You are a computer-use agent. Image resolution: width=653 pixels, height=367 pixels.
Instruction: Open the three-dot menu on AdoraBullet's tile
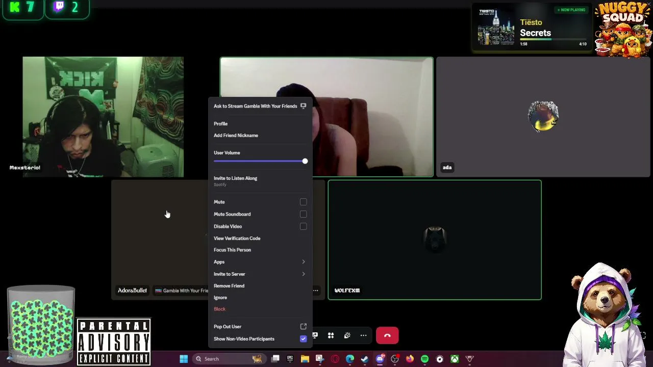click(315, 291)
